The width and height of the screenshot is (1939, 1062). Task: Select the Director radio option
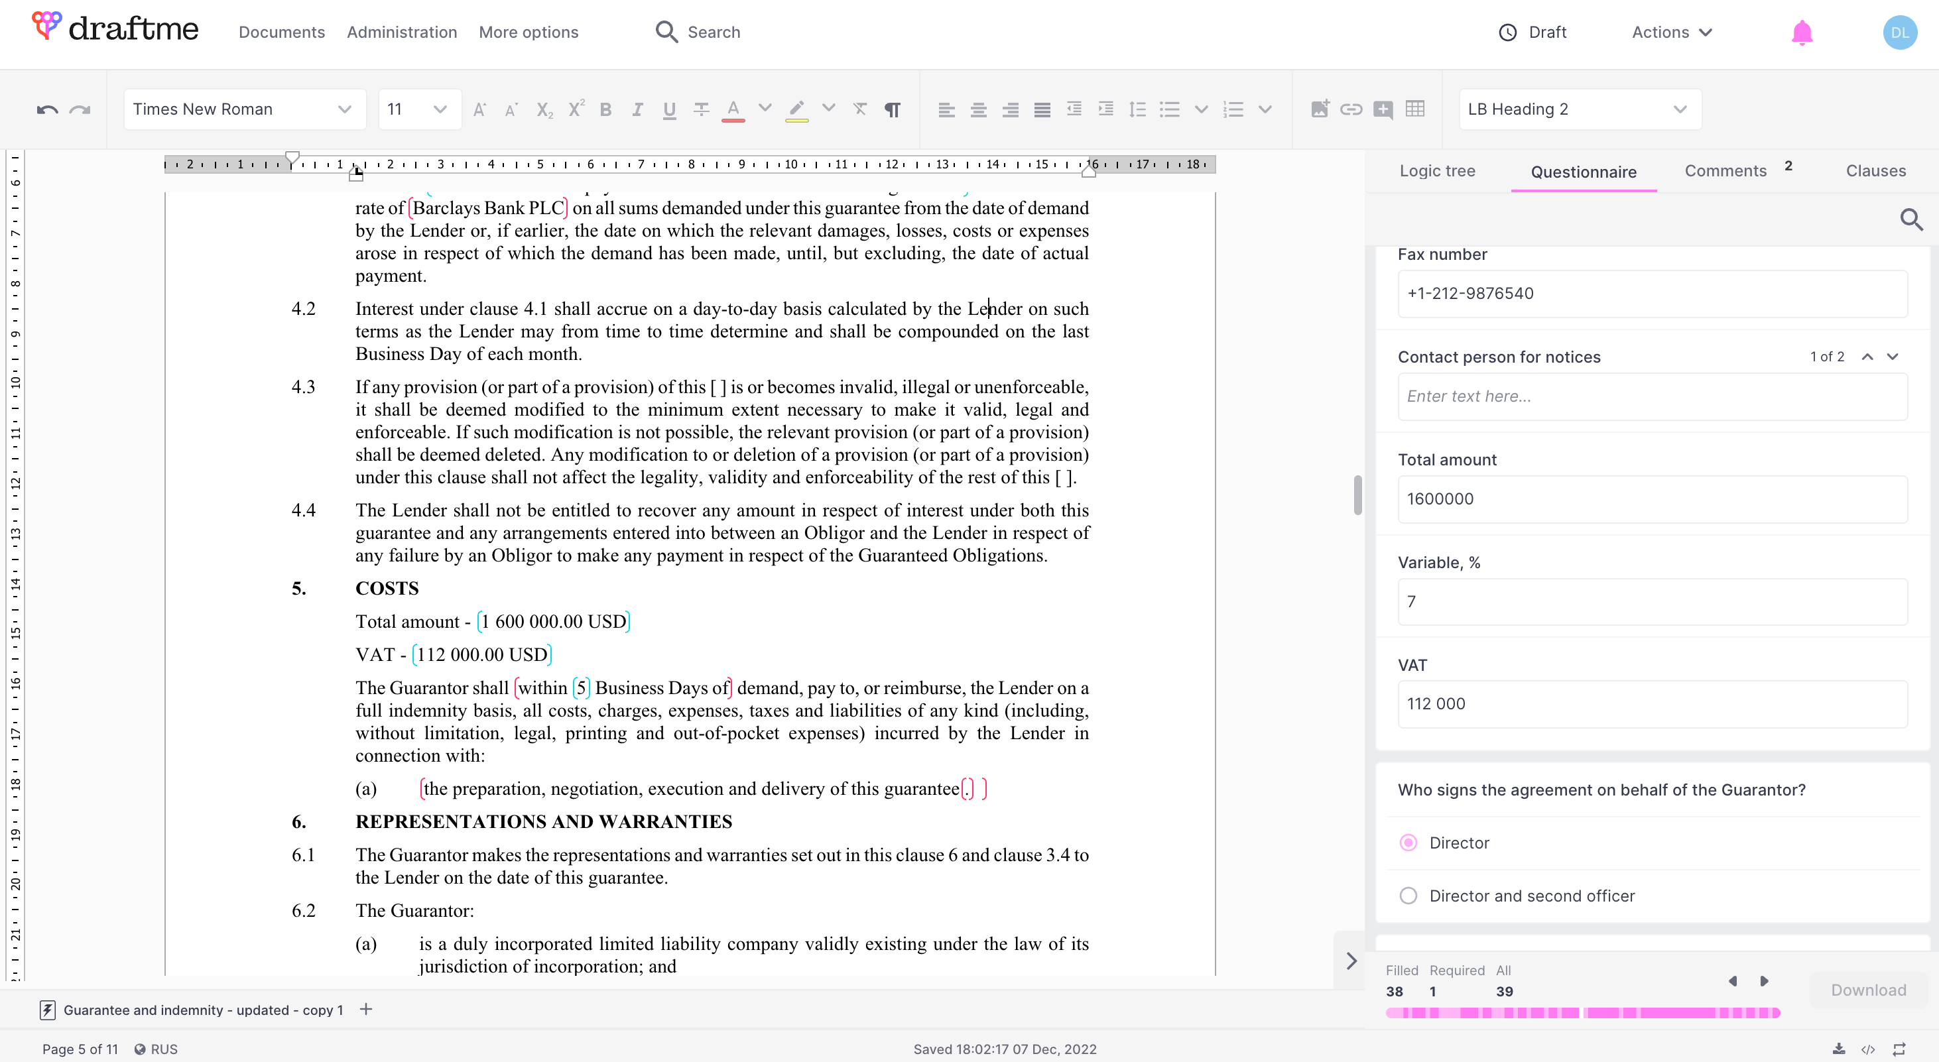[x=1408, y=843]
